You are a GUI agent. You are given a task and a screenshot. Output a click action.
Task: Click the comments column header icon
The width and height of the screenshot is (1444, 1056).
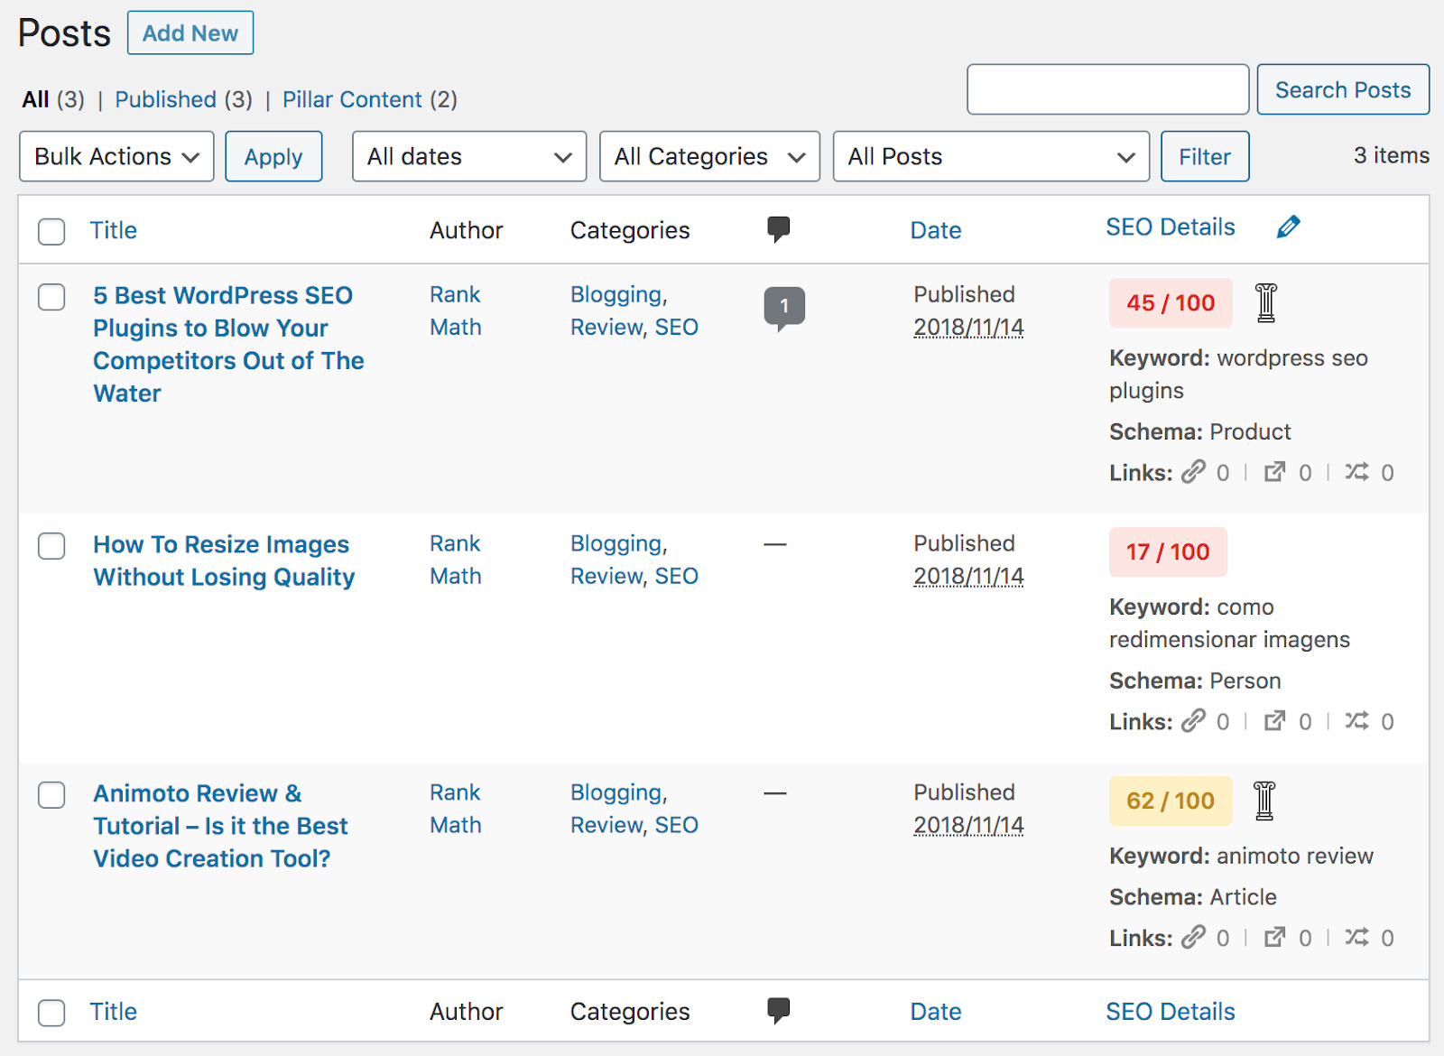778,229
